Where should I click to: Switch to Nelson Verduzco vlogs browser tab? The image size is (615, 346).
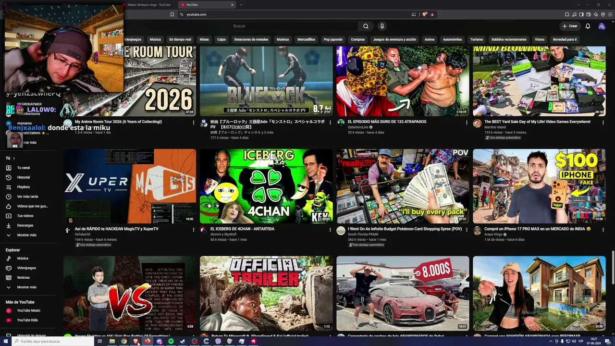pos(149,5)
